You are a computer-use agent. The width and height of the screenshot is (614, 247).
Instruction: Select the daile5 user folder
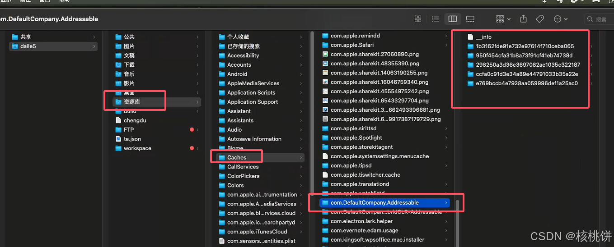pos(53,46)
